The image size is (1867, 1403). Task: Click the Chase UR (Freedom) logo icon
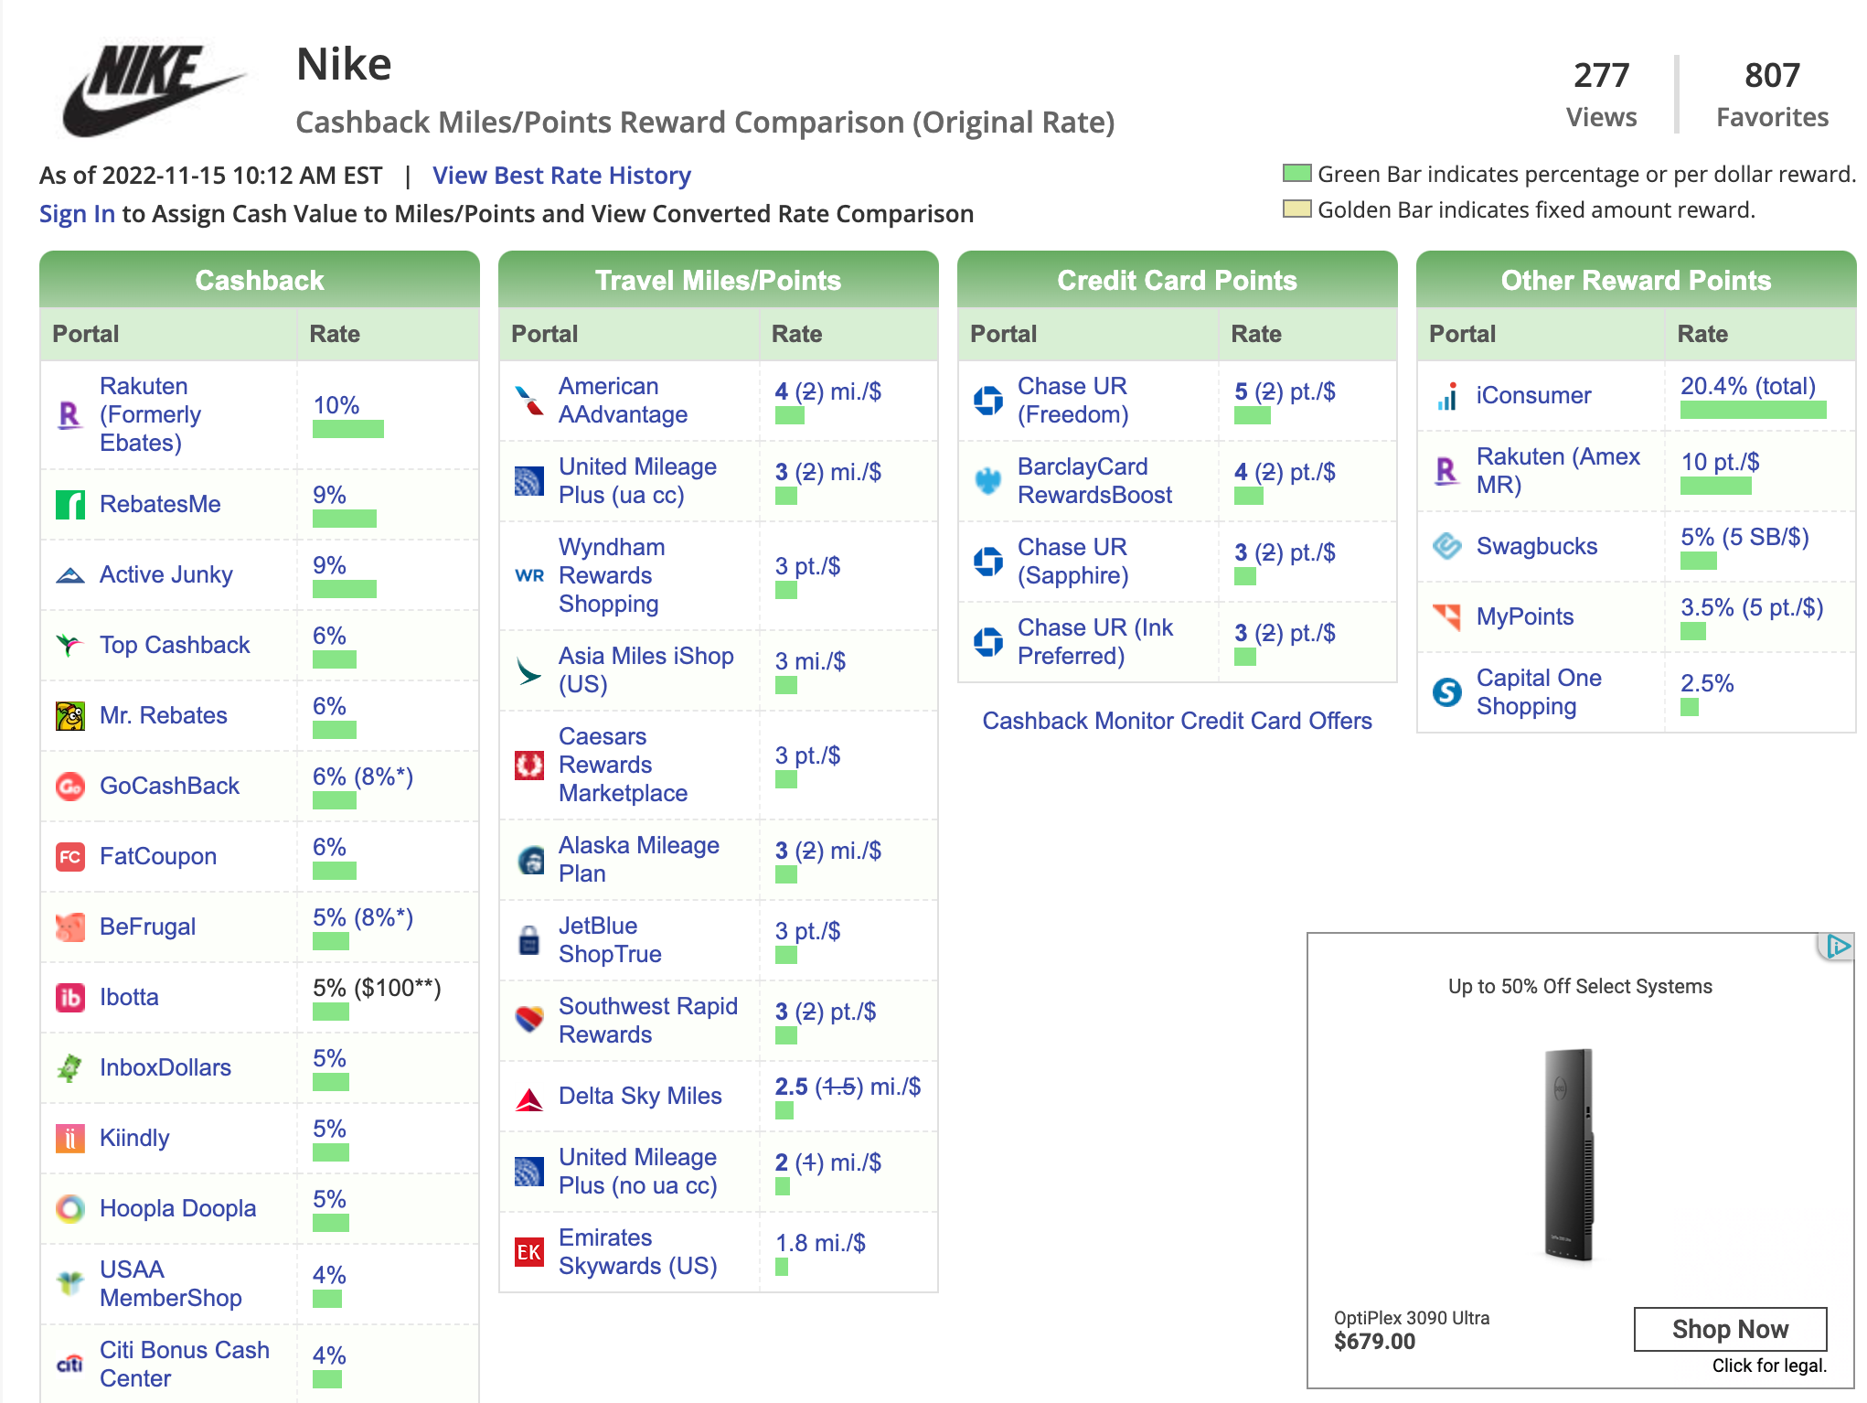987,401
